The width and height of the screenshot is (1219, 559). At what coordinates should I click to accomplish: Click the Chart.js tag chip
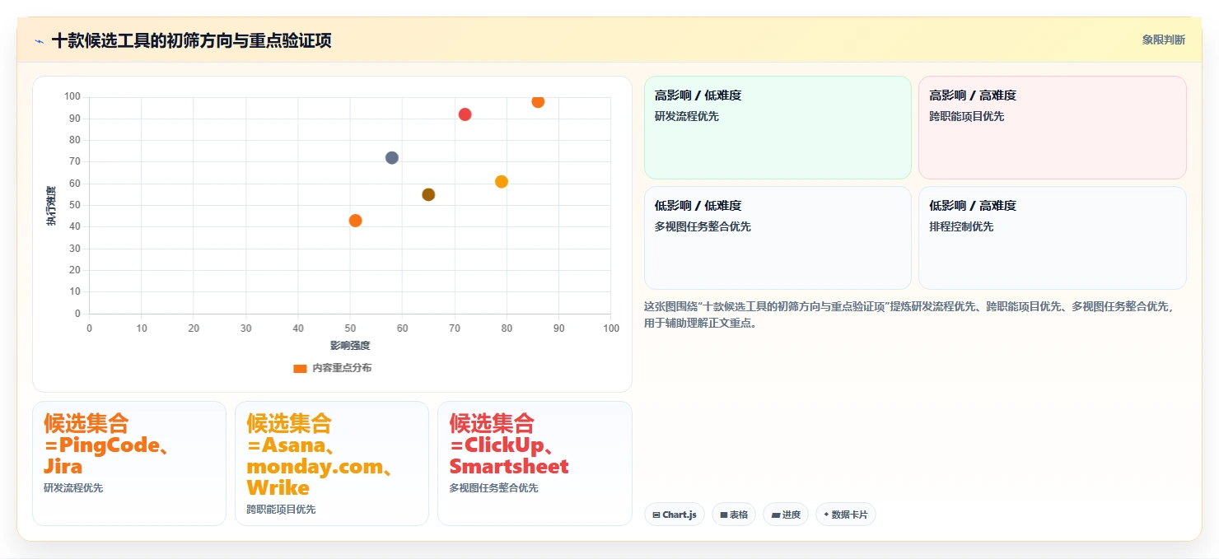coord(674,515)
